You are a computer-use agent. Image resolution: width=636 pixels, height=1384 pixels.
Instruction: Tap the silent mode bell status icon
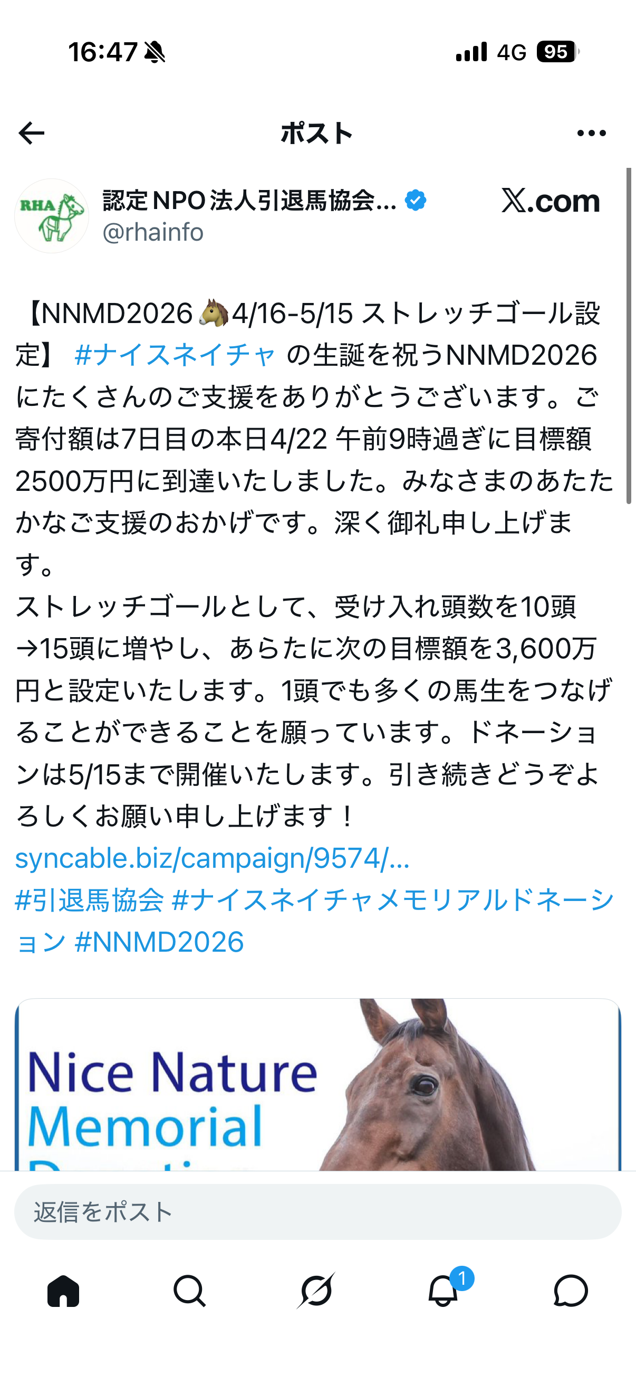tap(155, 52)
